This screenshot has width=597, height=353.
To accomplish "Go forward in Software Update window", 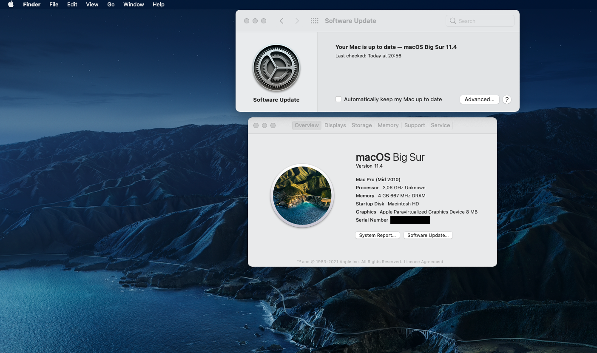I will tap(297, 21).
